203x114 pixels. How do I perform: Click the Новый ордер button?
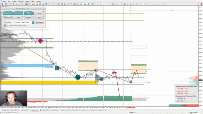point(30,4)
